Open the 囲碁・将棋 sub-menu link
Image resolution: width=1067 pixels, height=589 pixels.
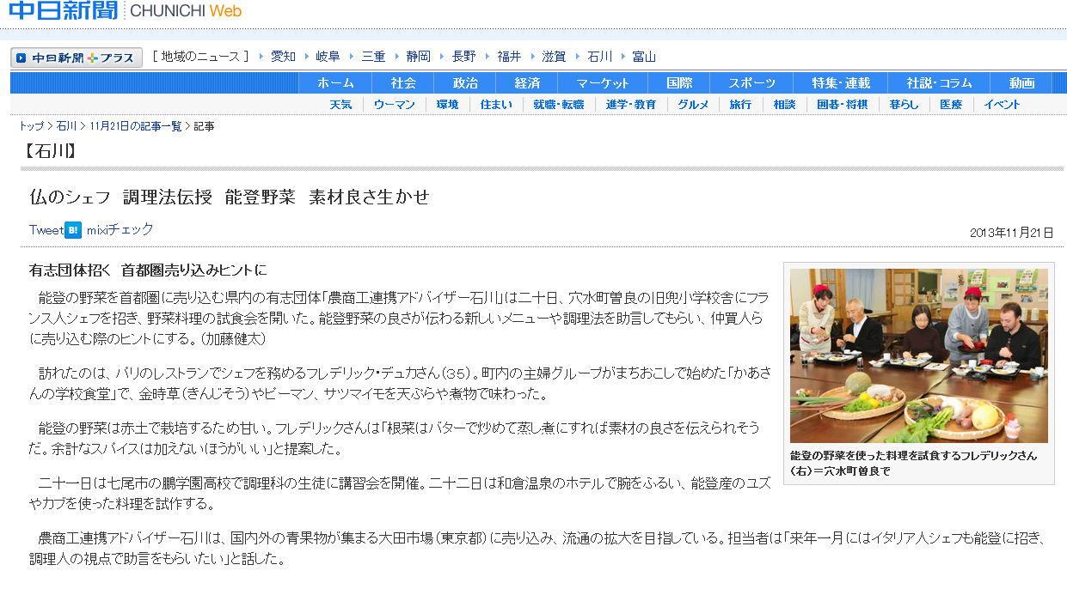(842, 105)
